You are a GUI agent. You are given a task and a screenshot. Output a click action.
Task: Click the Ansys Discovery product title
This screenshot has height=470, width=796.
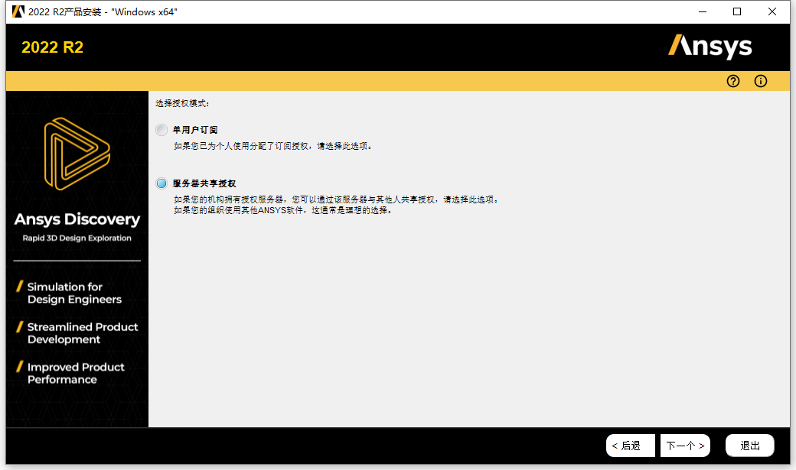point(77,219)
